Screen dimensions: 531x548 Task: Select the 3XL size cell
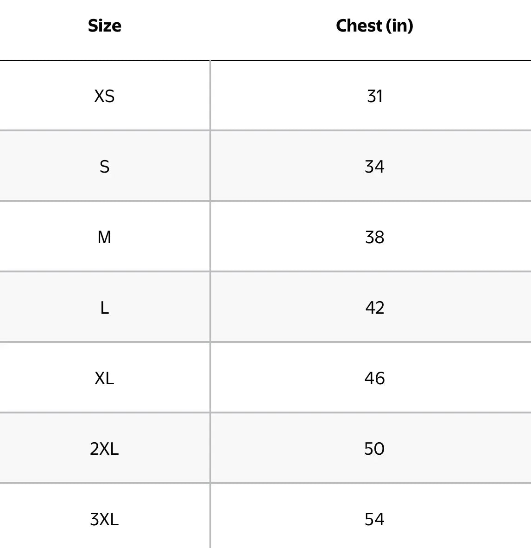coord(105,519)
